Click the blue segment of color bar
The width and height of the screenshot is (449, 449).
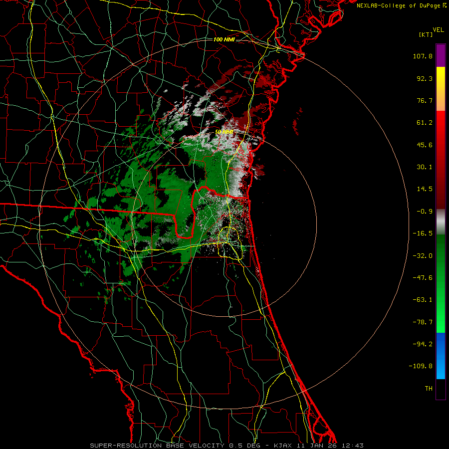441,356
